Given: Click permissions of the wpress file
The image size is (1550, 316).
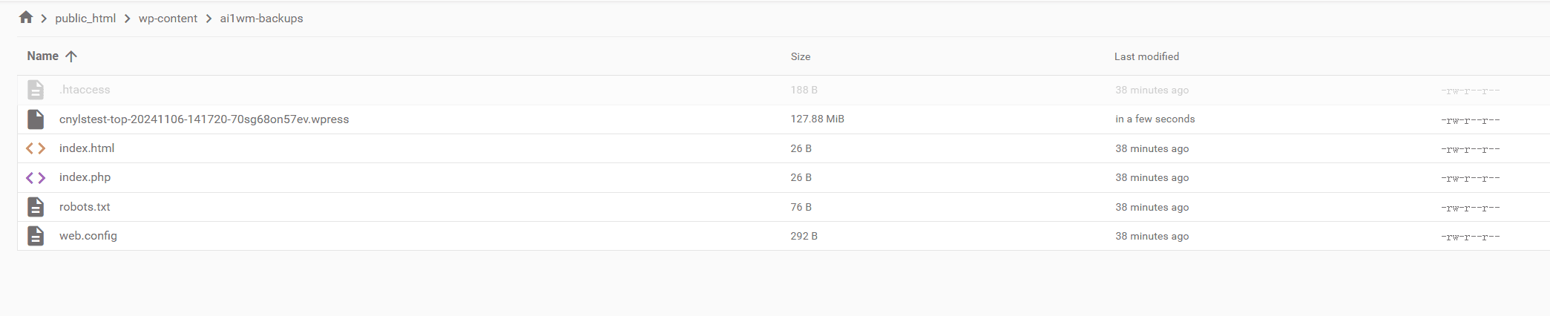Looking at the screenshot, I should [x=1470, y=120].
